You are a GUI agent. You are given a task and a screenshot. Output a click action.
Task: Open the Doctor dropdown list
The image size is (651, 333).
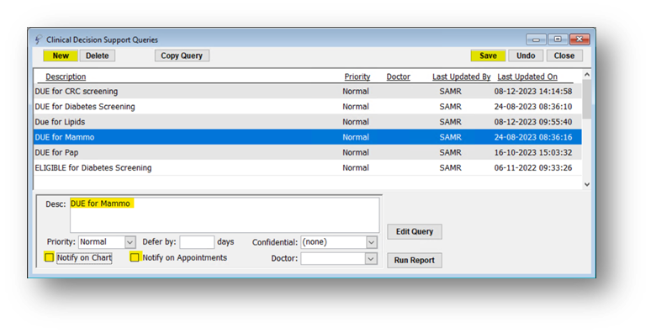click(x=371, y=259)
